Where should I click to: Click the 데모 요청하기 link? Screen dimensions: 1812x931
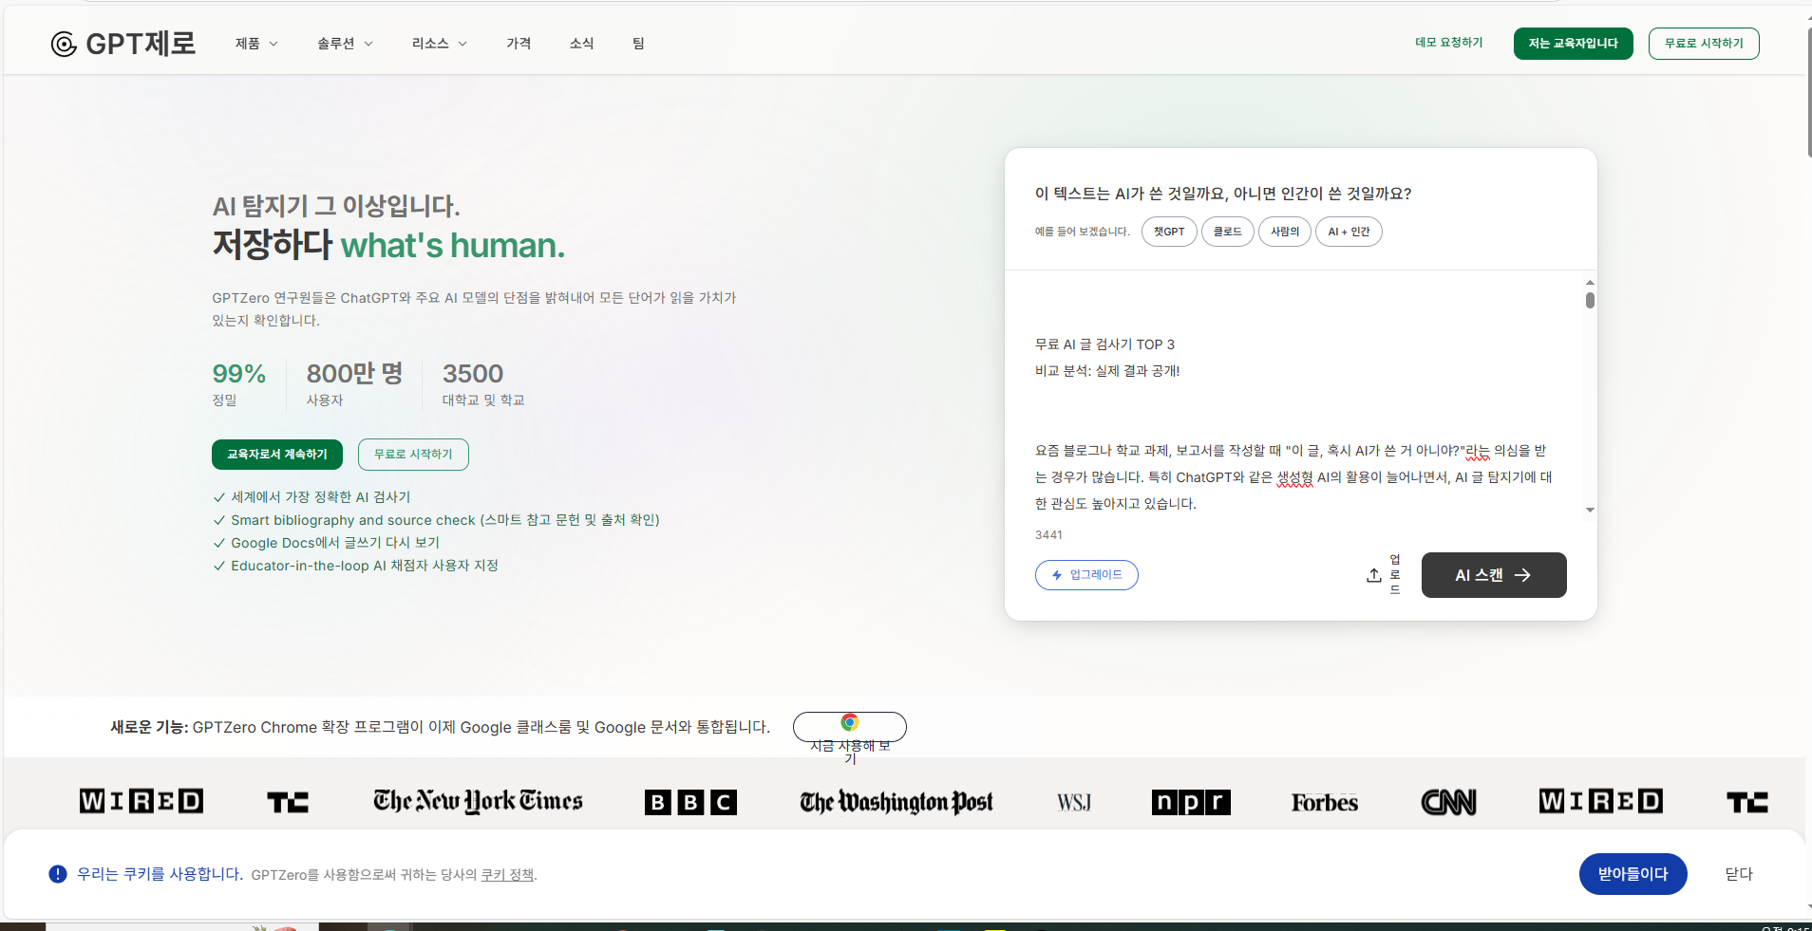click(1449, 43)
